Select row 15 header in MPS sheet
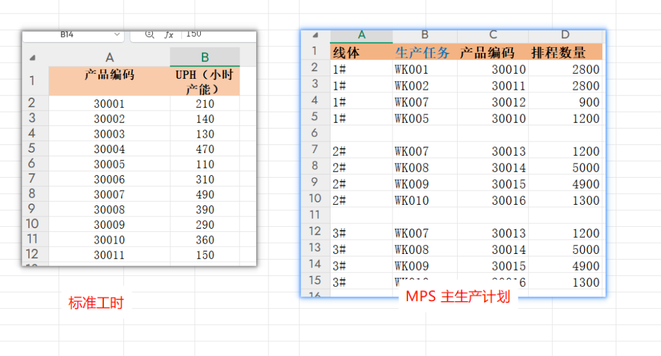The image size is (661, 356). pyautogui.click(x=315, y=280)
